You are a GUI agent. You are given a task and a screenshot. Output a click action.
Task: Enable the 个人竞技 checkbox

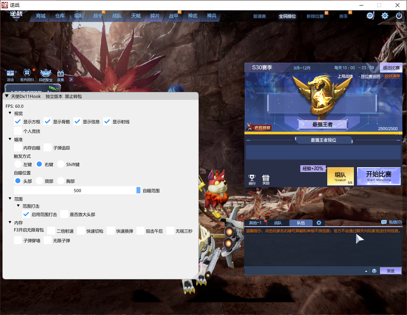pyautogui.click(x=18, y=131)
